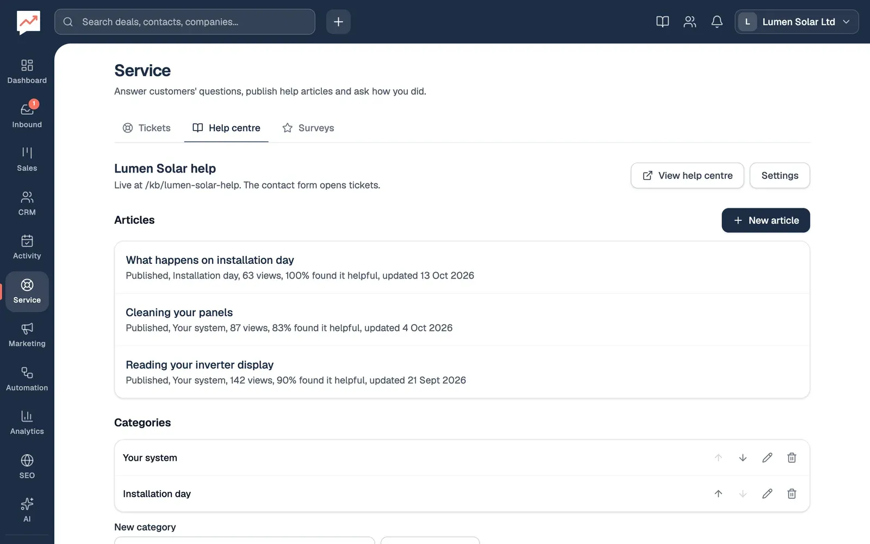Click the quick-add plus button
This screenshot has height=544, width=870.
click(x=338, y=22)
